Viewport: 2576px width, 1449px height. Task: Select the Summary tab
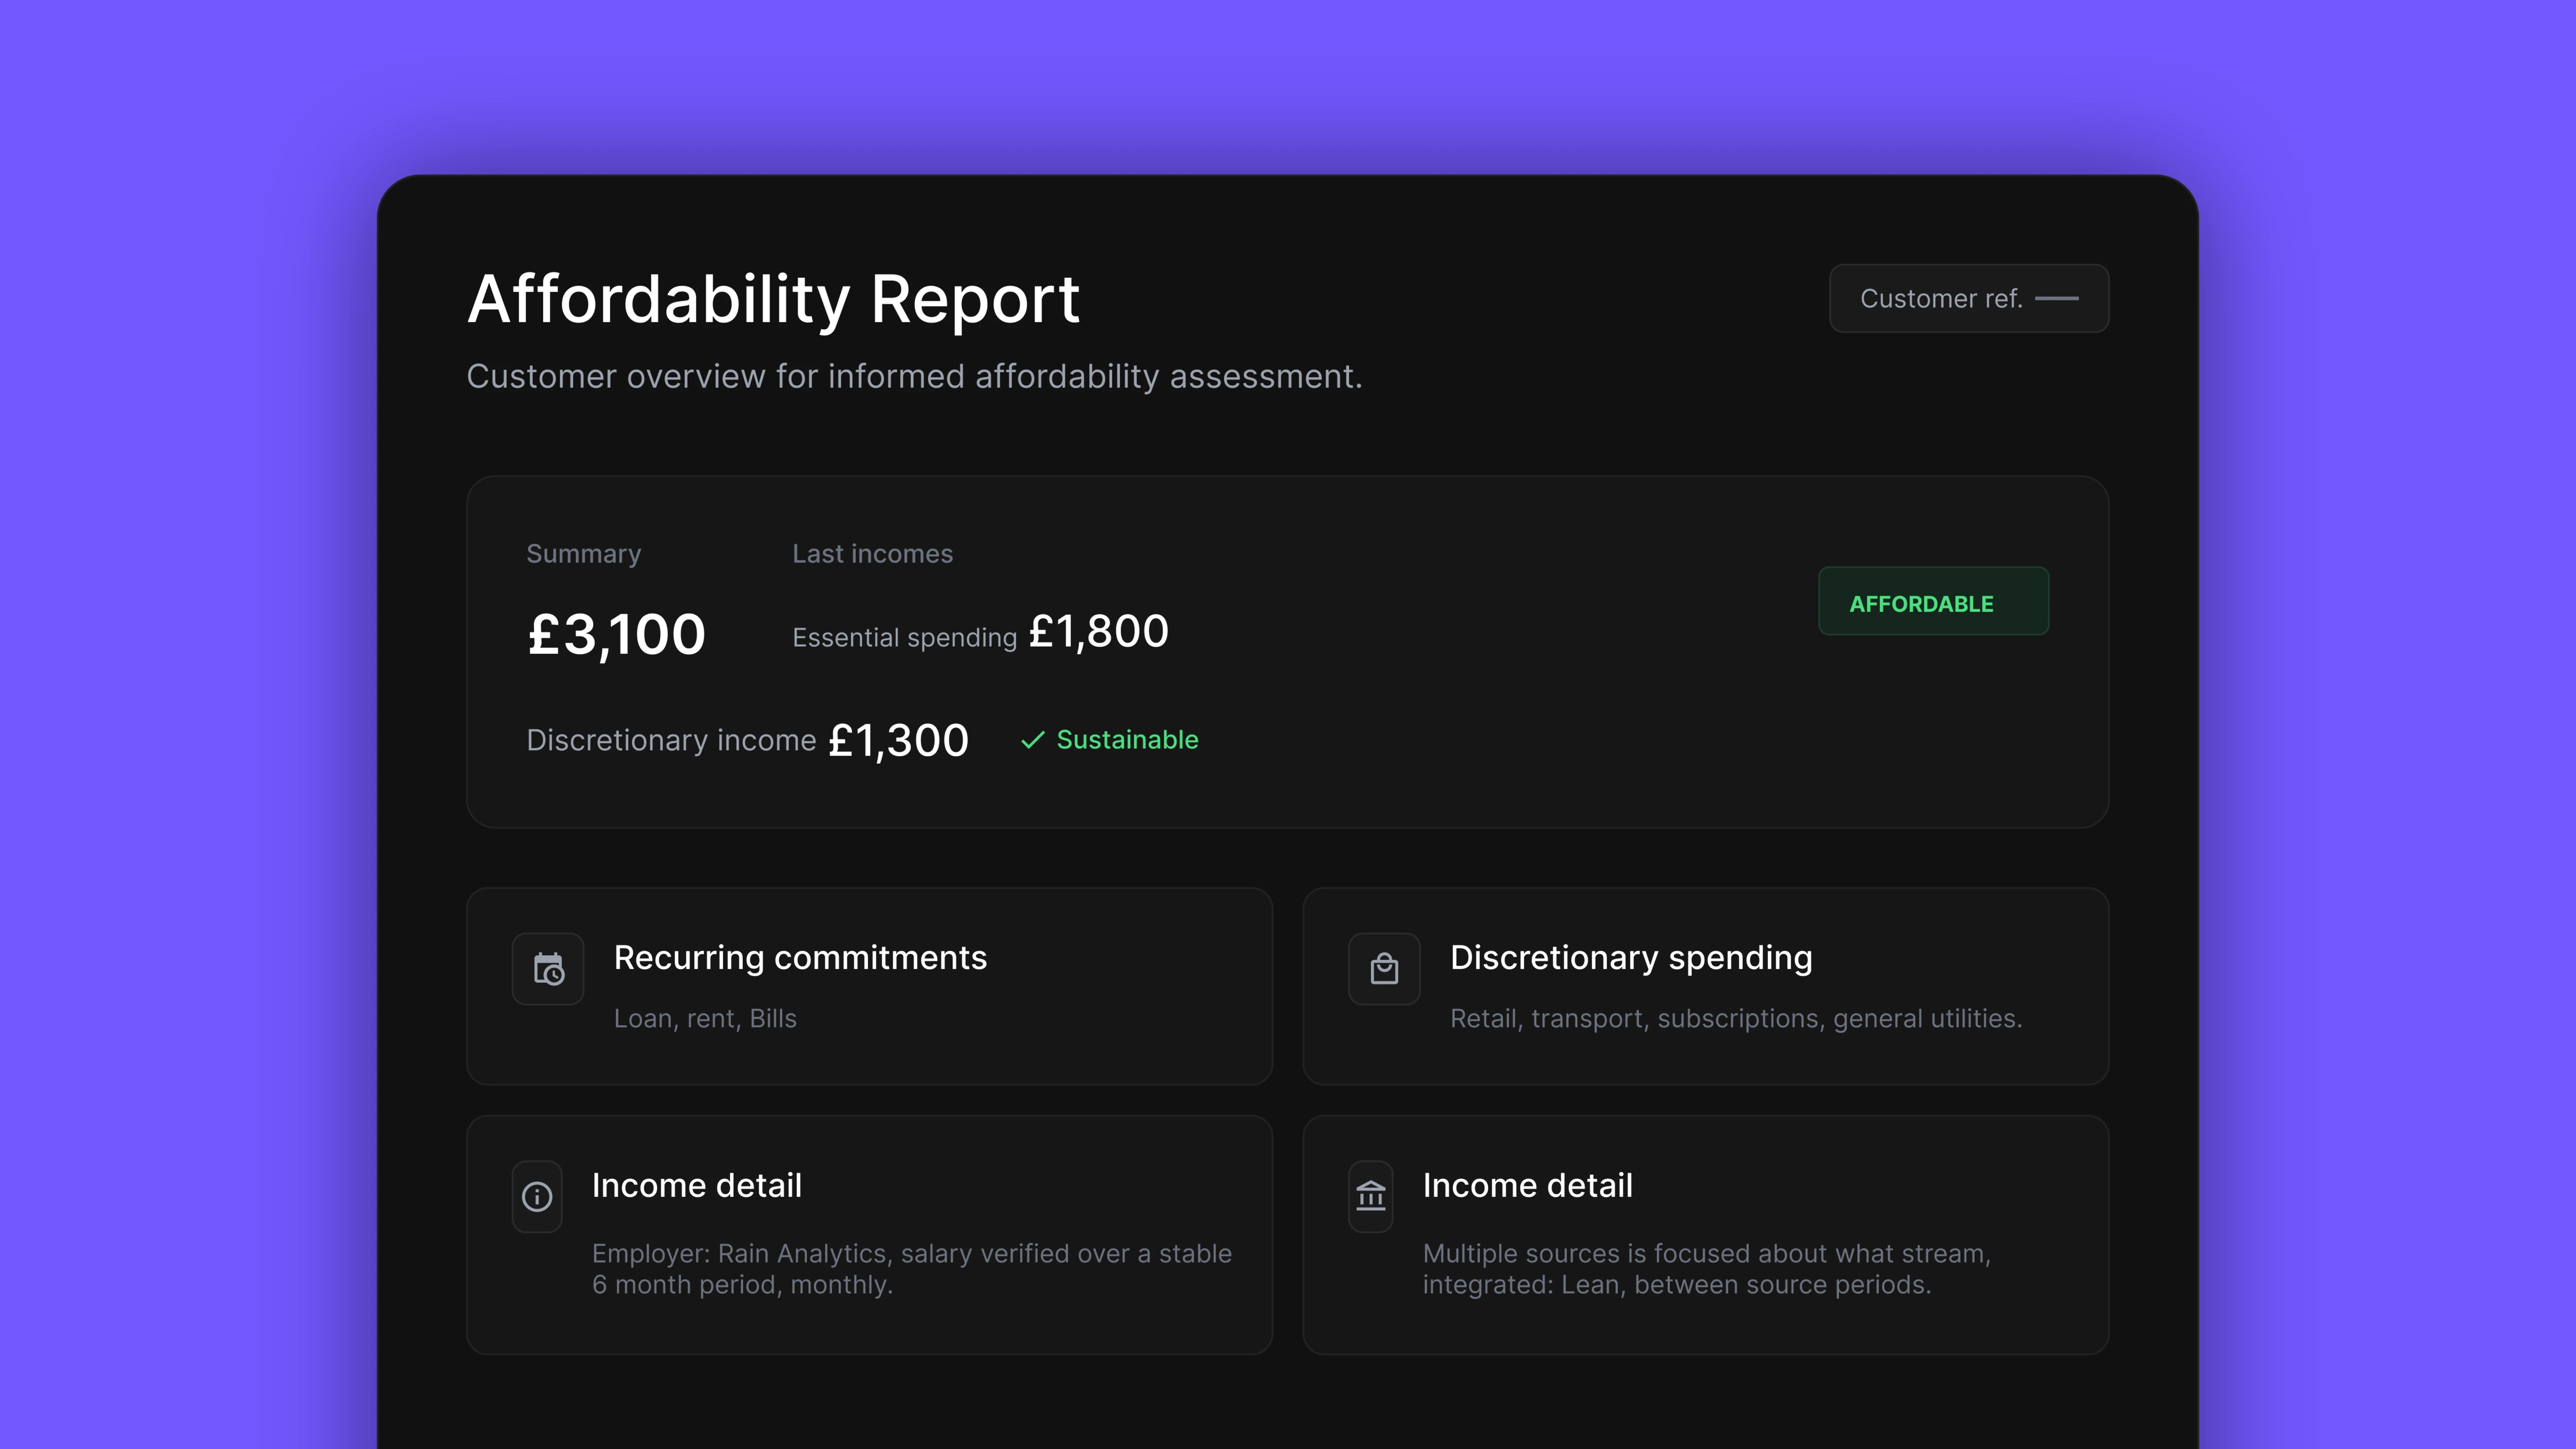click(x=584, y=553)
